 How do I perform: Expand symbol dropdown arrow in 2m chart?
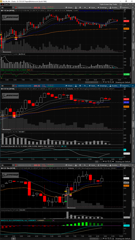pyautogui.click(x=13, y=7)
